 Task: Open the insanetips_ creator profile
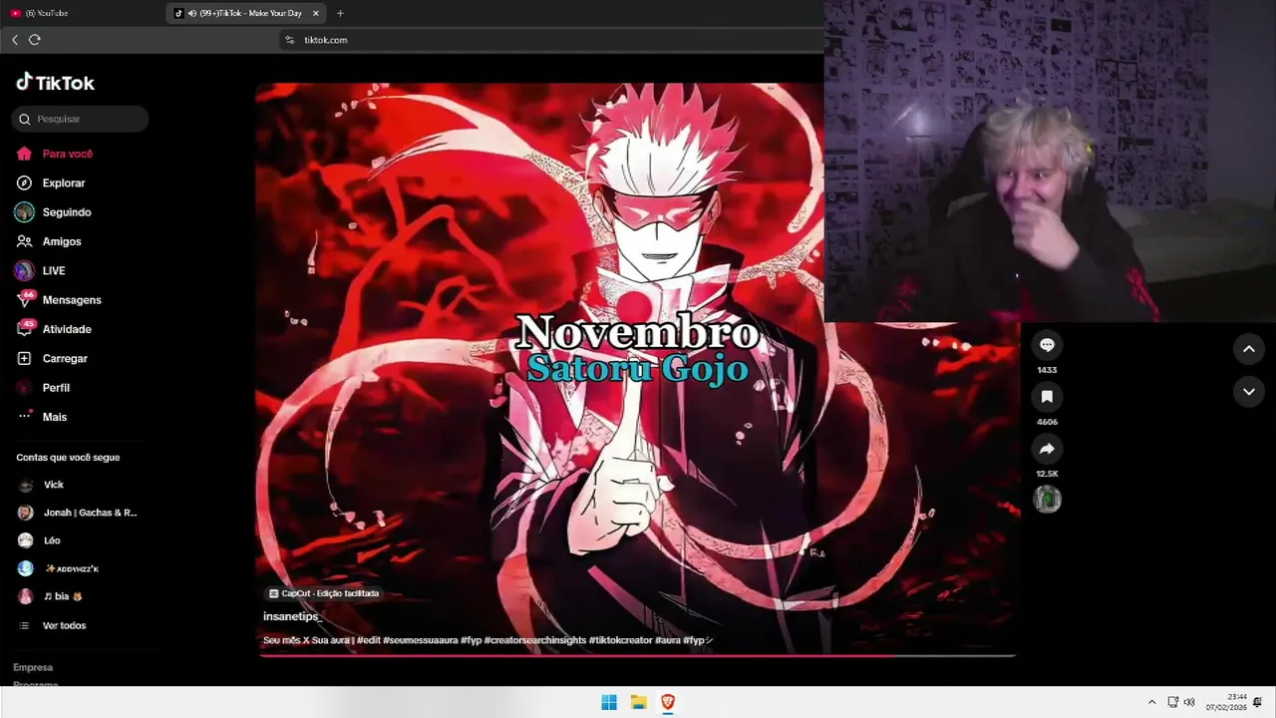pos(292,616)
